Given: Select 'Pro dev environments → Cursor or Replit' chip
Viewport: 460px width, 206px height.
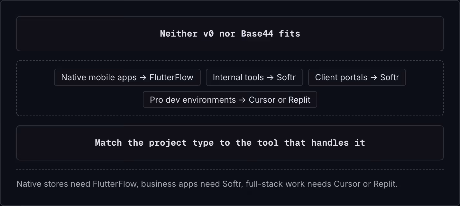Looking at the screenshot, I should pos(230,100).
